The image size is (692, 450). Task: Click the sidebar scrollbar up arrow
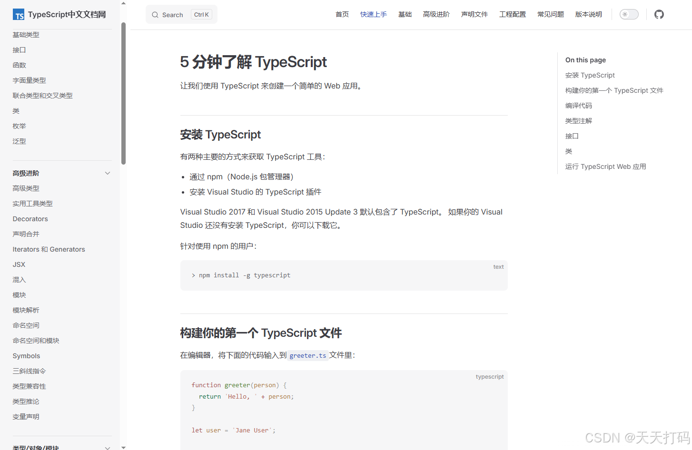124,3
